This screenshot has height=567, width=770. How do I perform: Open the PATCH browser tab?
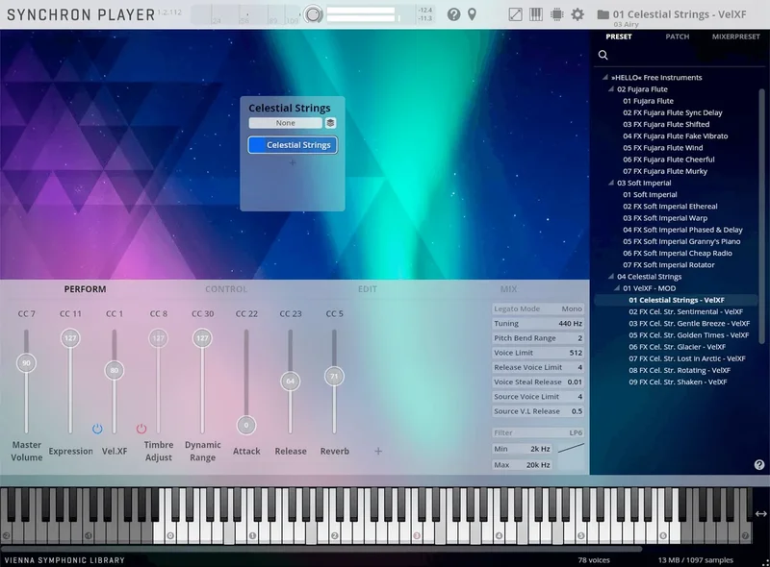tap(678, 37)
